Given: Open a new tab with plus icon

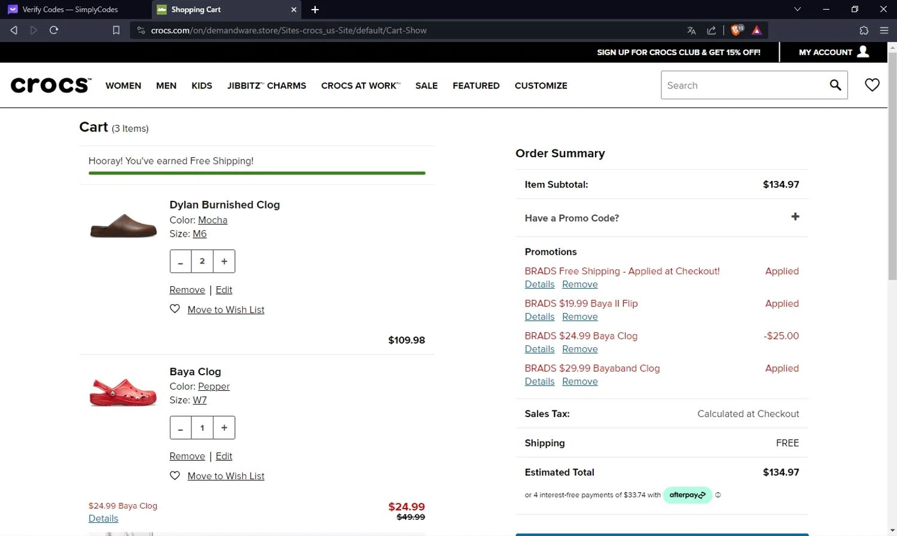Looking at the screenshot, I should click(315, 10).
